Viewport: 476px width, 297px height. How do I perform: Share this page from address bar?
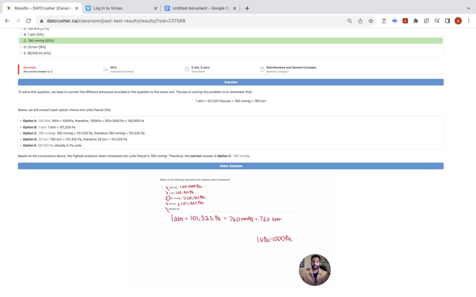click(360, 21)
